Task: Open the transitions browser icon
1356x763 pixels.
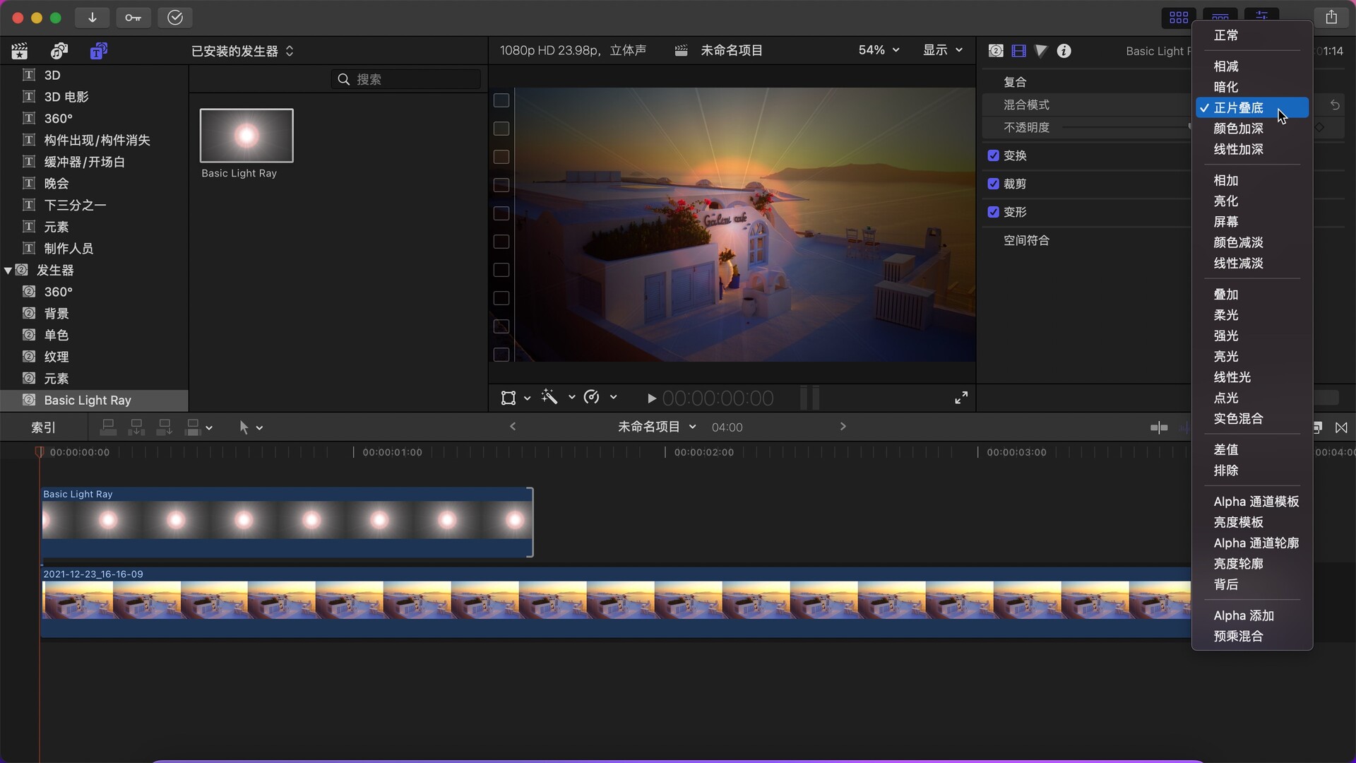Action: [1341, 427]
